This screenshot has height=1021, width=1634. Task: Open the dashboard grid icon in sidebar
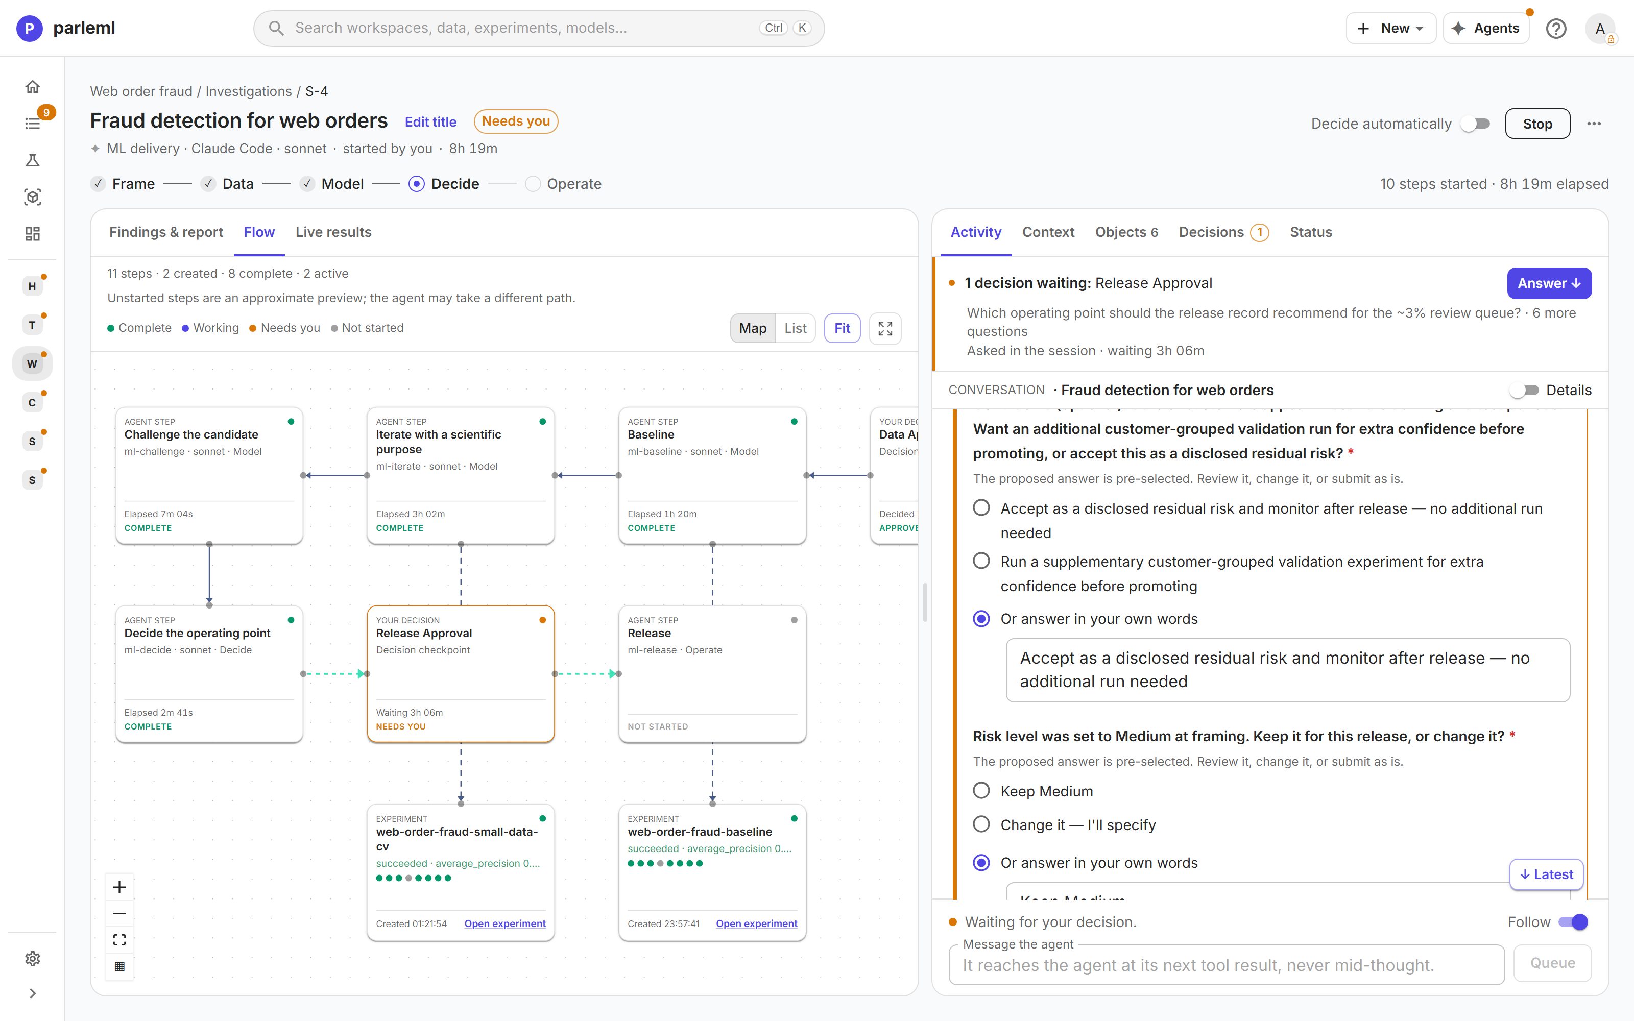pos(32,234)
